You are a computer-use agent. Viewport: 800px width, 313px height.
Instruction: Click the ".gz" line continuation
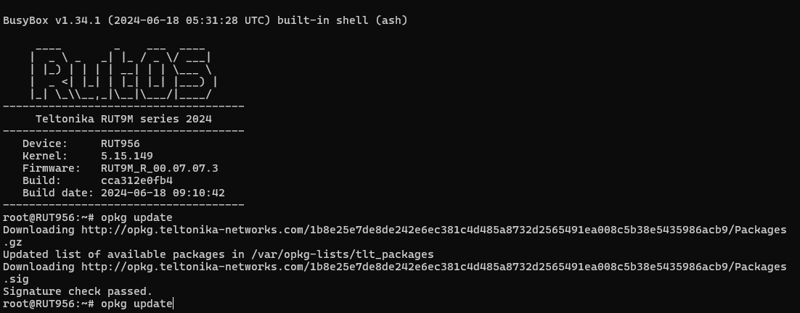(x=12, y=242)
